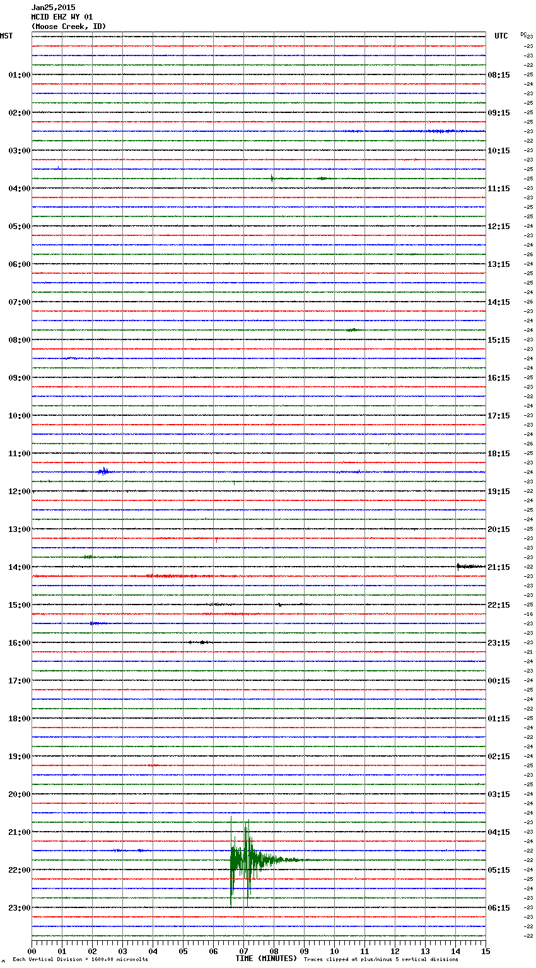Select minute 00 on the time axis
This screenshot has width=536, height=968.
[x=32, y=951]
